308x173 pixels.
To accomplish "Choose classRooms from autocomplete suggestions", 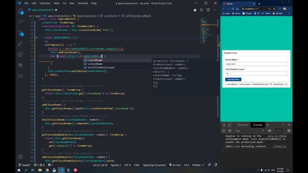I will (117, 60).
